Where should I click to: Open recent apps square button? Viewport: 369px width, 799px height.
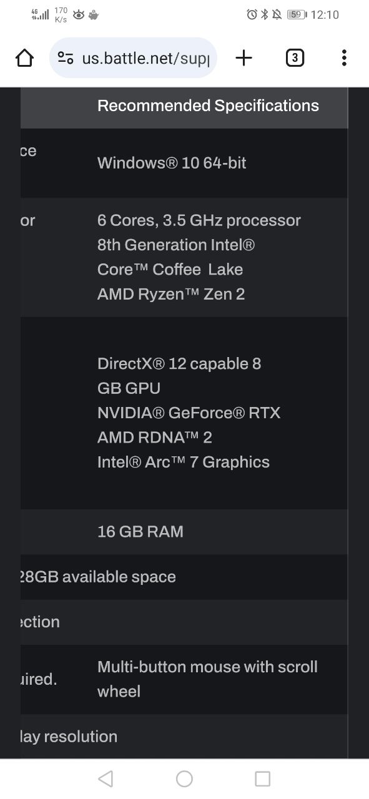(263, 778)
